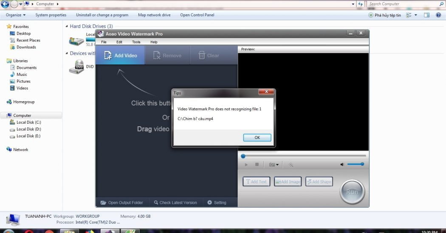Open Setting with the gear icon
Image resolution: width=446 pixels, height=233 pixels.
(217, 202)
